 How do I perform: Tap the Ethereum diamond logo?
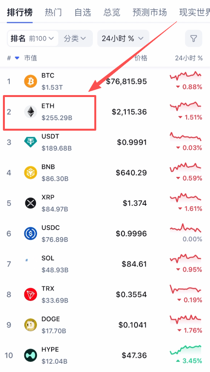[31, 112]
